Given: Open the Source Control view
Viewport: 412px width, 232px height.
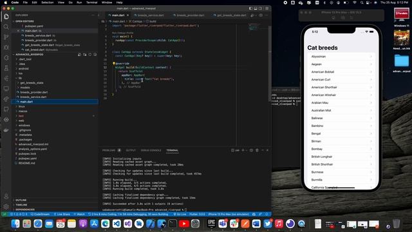Looking at the screenshot, I should (6, 37).
